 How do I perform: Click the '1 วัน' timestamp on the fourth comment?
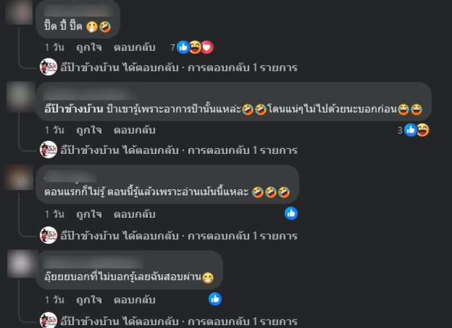[54, 300]
